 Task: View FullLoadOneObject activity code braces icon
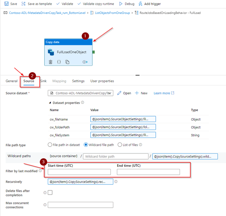click(59, 62)
